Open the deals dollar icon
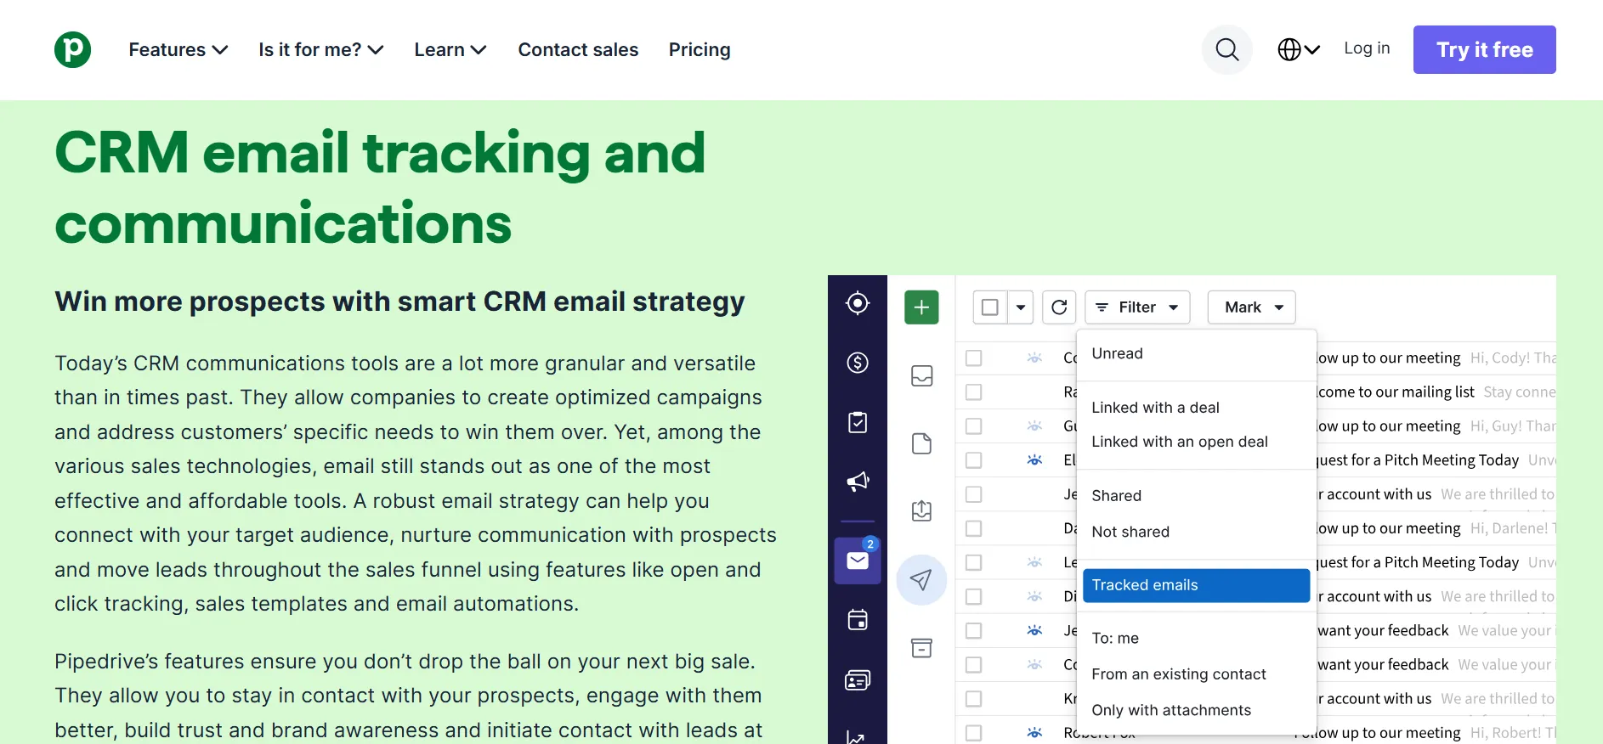 858,363
